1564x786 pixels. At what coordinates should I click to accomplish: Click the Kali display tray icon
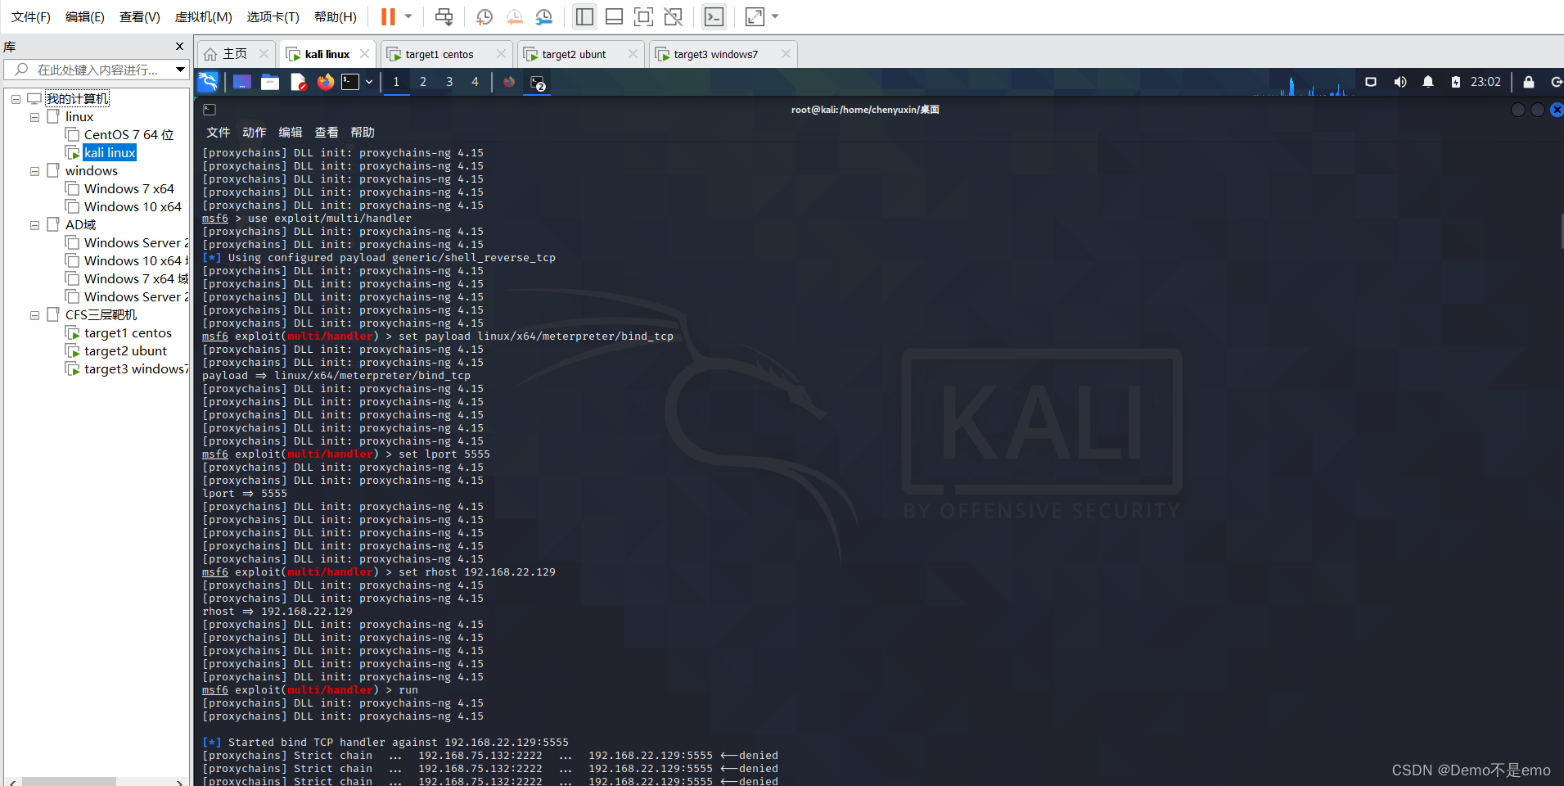click(x=1371, y=82)
